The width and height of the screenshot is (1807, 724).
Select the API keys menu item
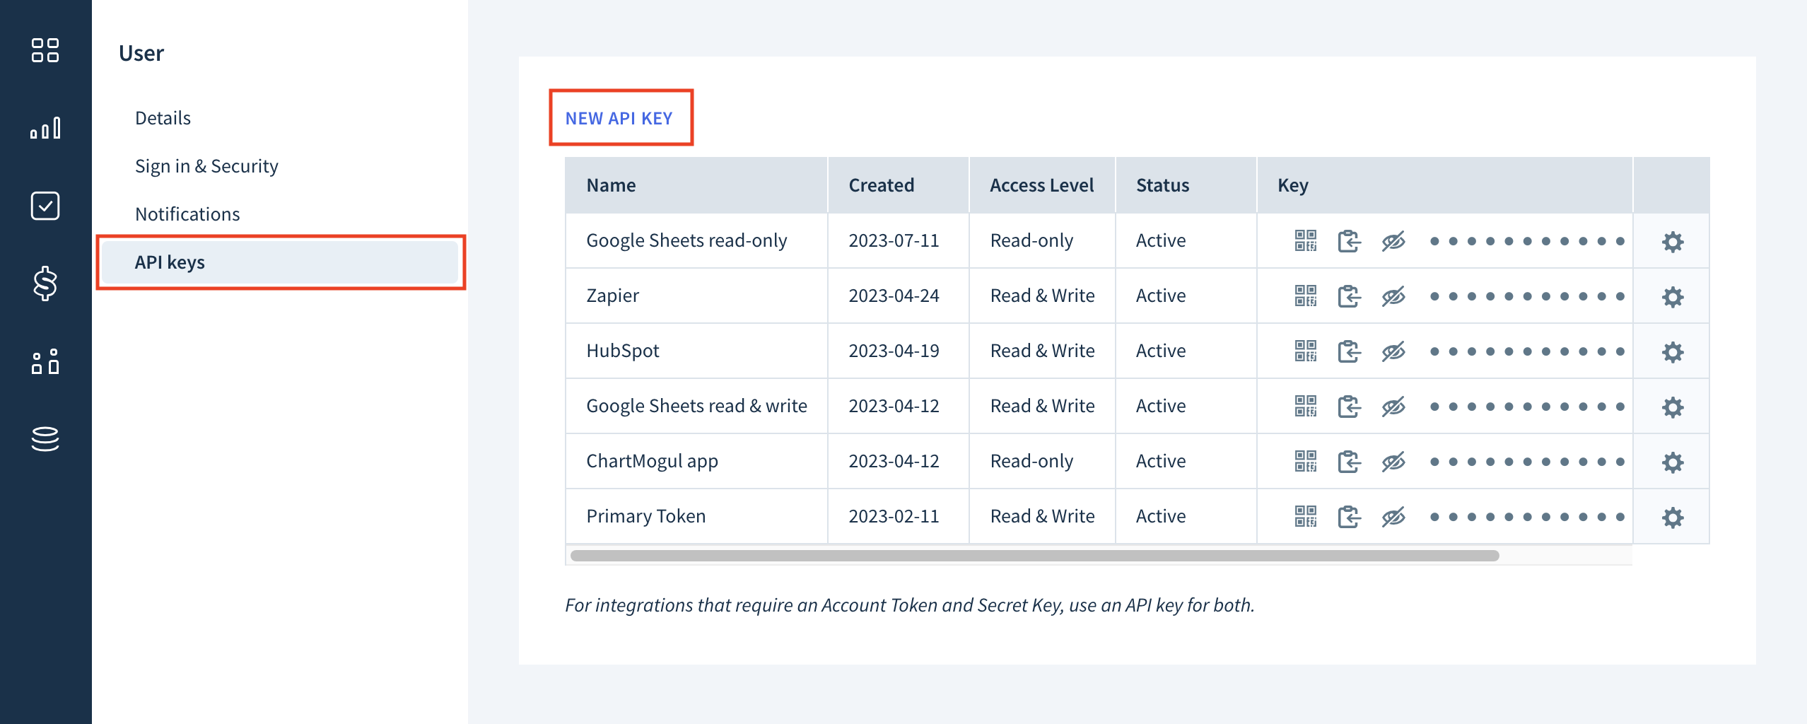(280, 262)
